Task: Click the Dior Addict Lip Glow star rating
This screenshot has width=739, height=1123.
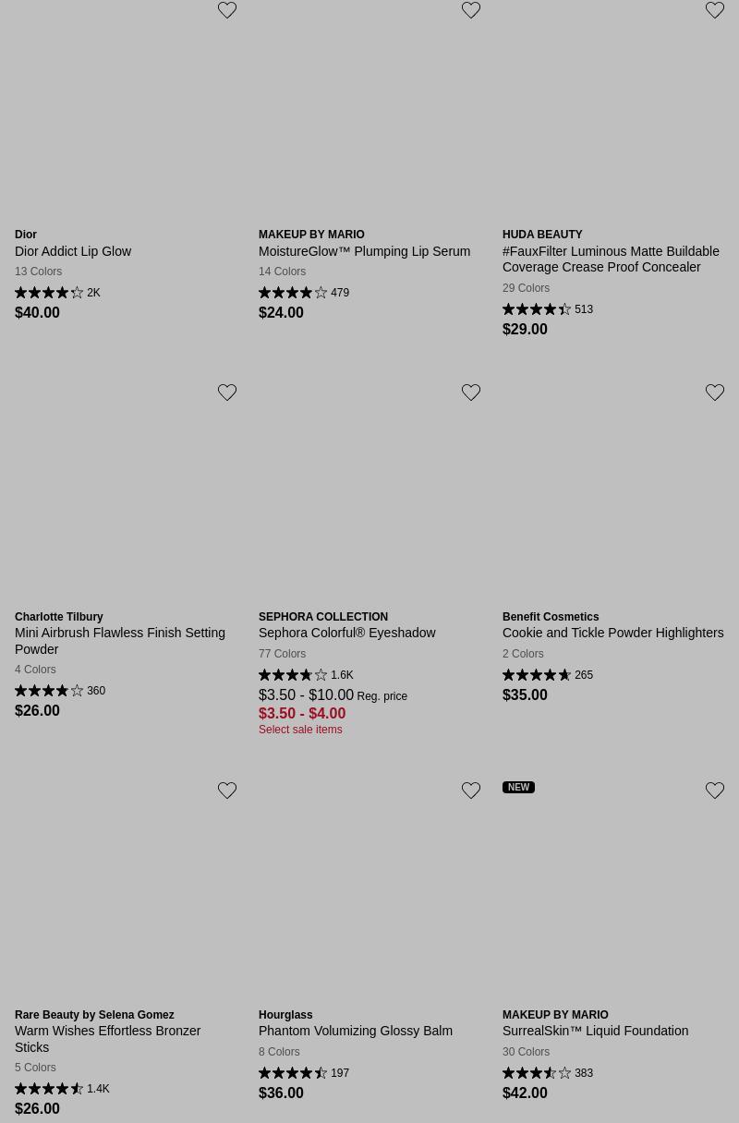Action: point(49,293)
